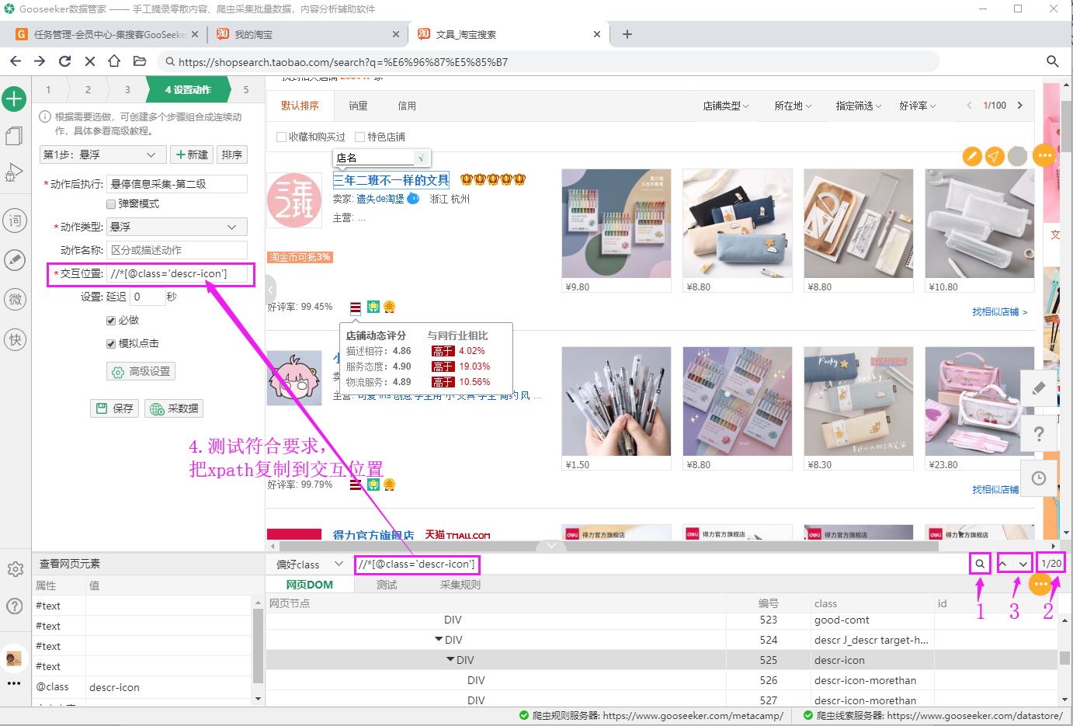The width and height of the screenshot is (1073, 726).
Task: Expand the 指定筛选 filter
Action: (858, 106)
